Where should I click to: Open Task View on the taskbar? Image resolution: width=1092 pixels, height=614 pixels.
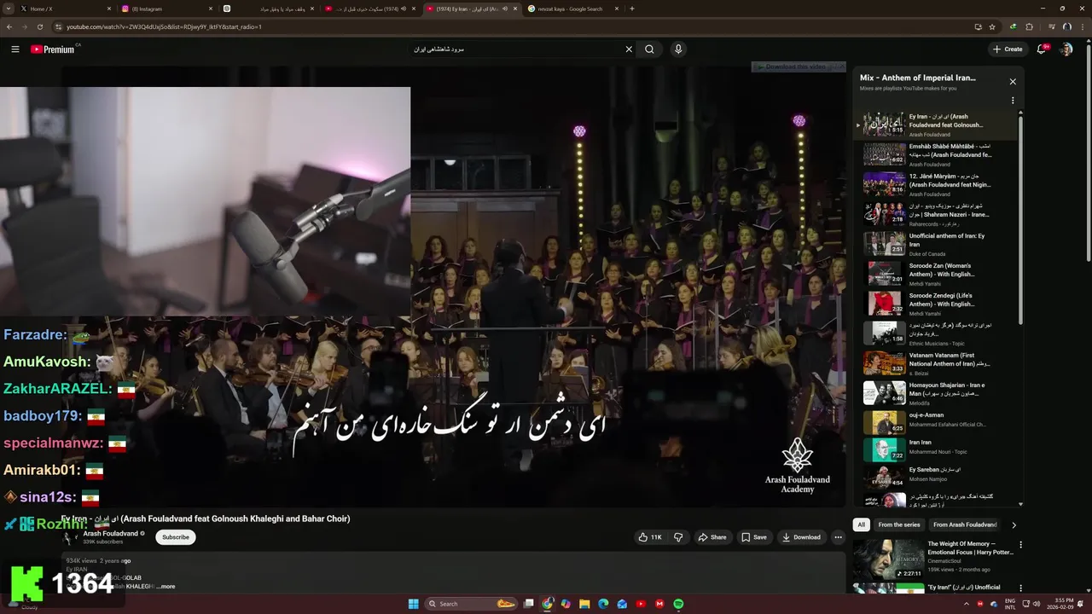529,604
